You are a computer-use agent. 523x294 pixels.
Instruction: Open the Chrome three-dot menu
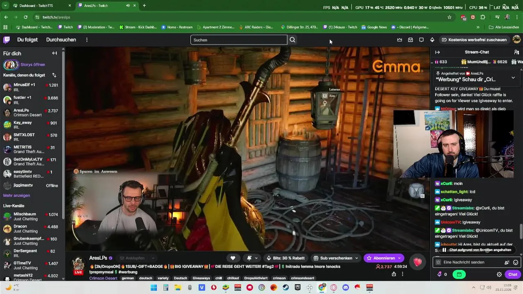coord(517,17)
